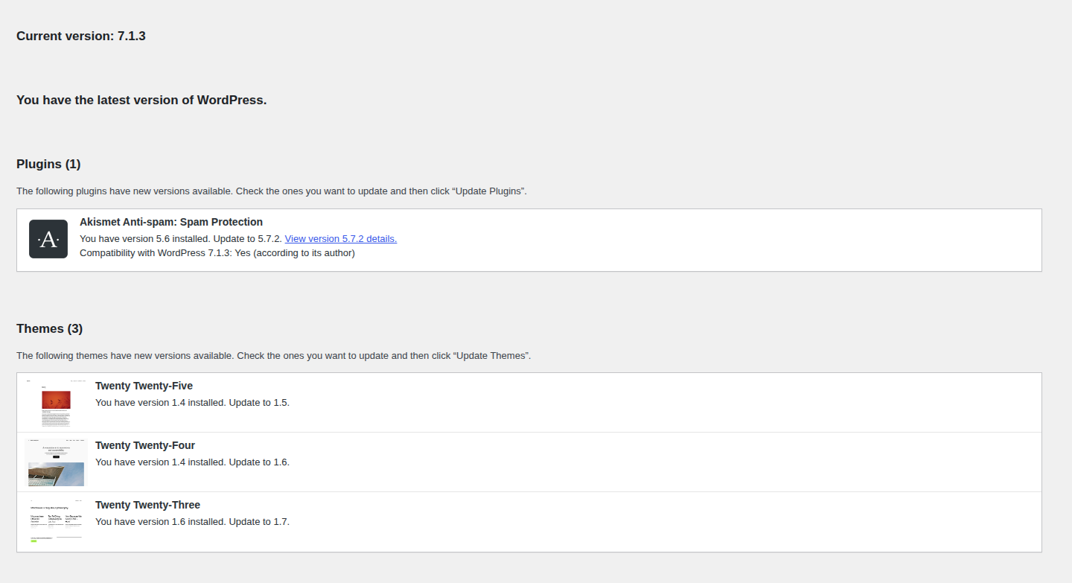Select the Twenty Twenty-Five theme name

[x=144, y=386]
